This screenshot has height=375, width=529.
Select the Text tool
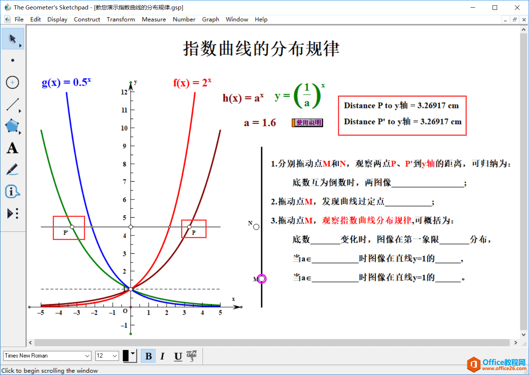click(x=13, y=148)
